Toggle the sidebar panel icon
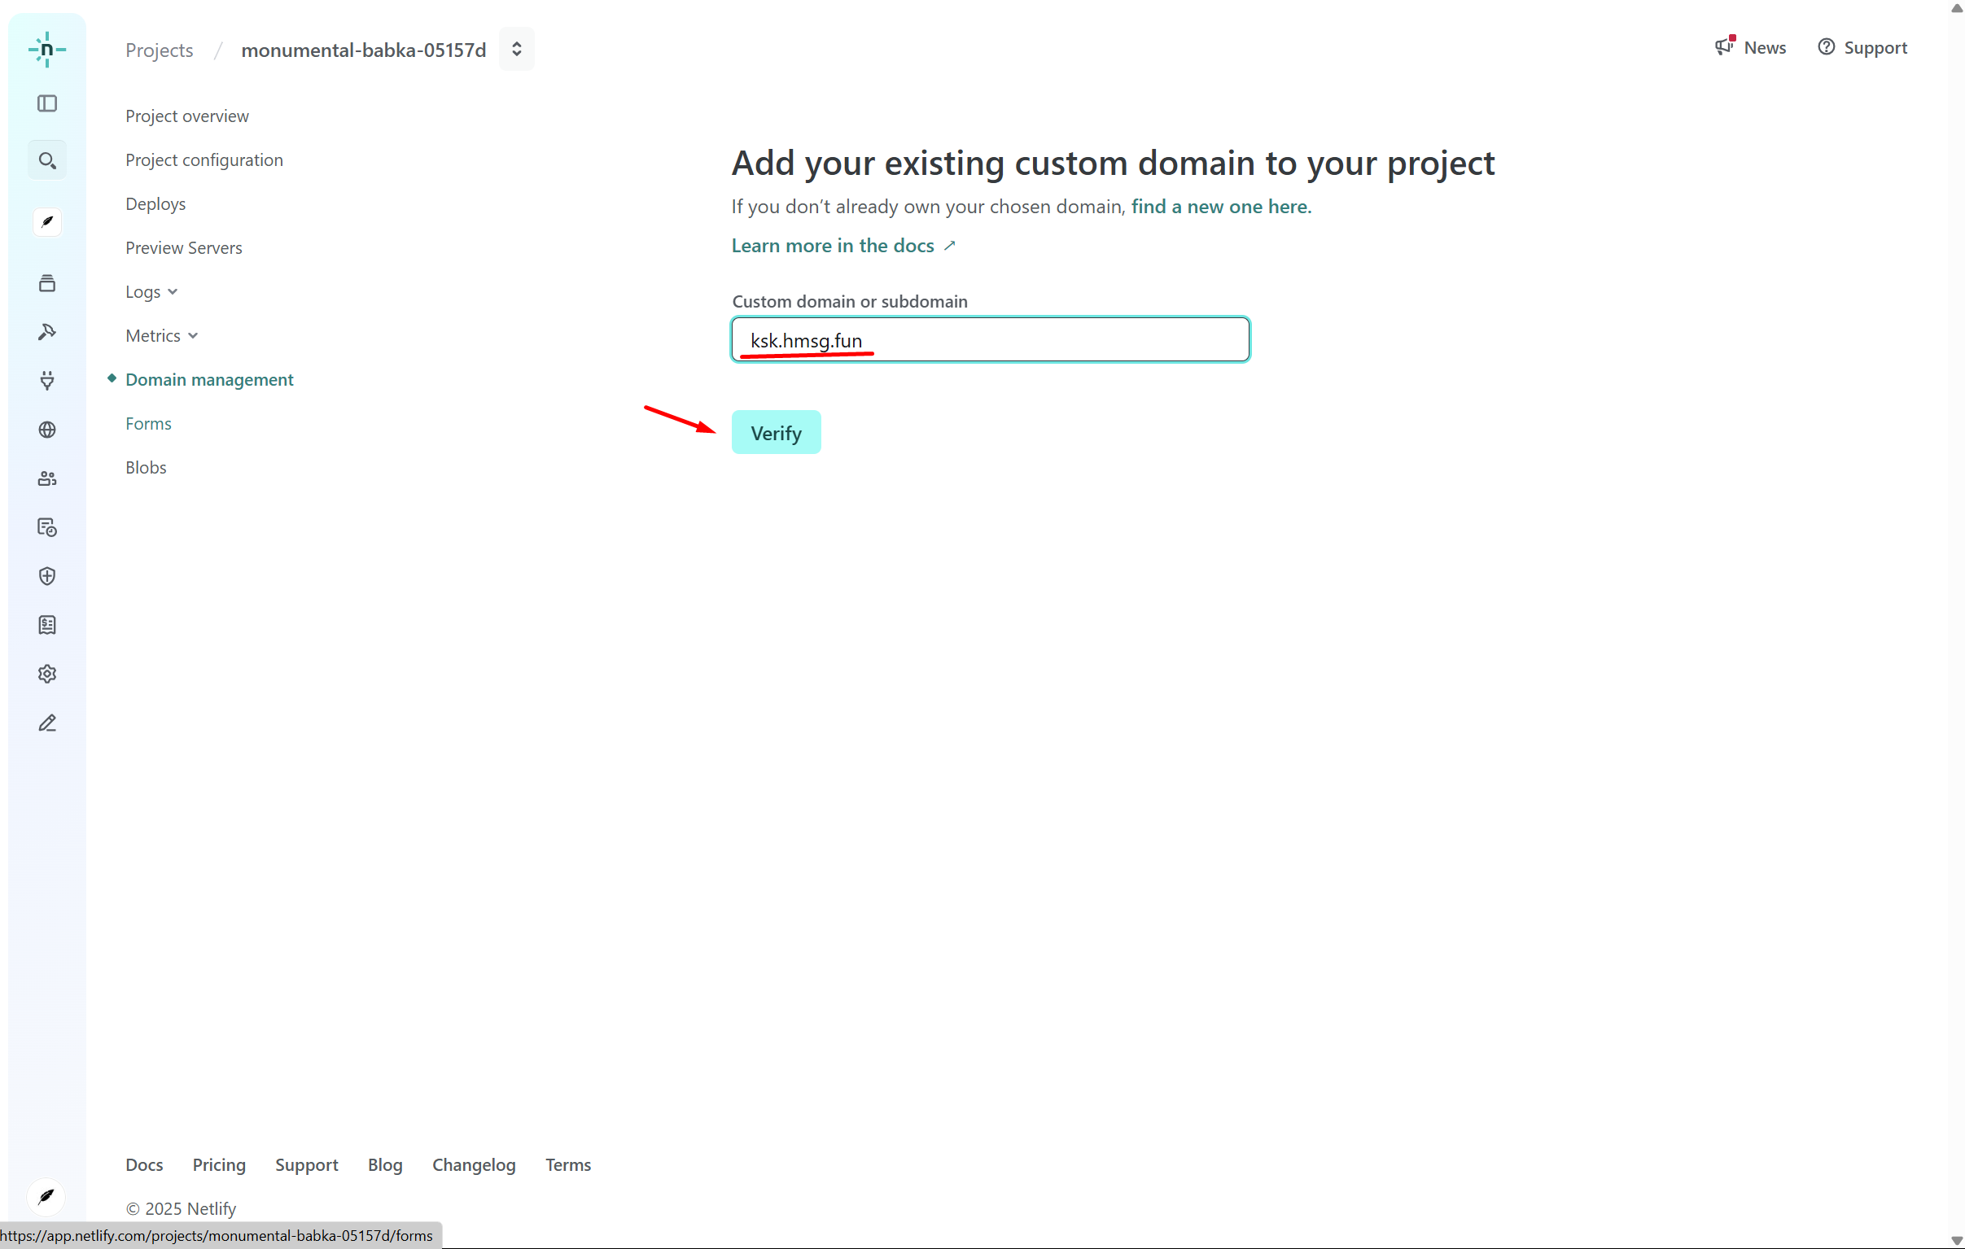The height and width of the screenshot is (1249, 1965). pyautogui.click(x=46, y=103)
